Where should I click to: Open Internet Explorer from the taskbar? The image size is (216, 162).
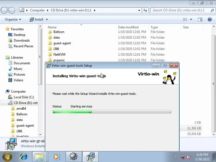tap(24, 157)
